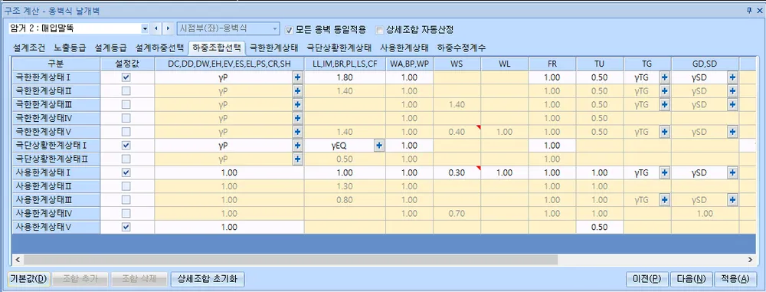Open 극단상황한계상태 tab

click(339, 48)
